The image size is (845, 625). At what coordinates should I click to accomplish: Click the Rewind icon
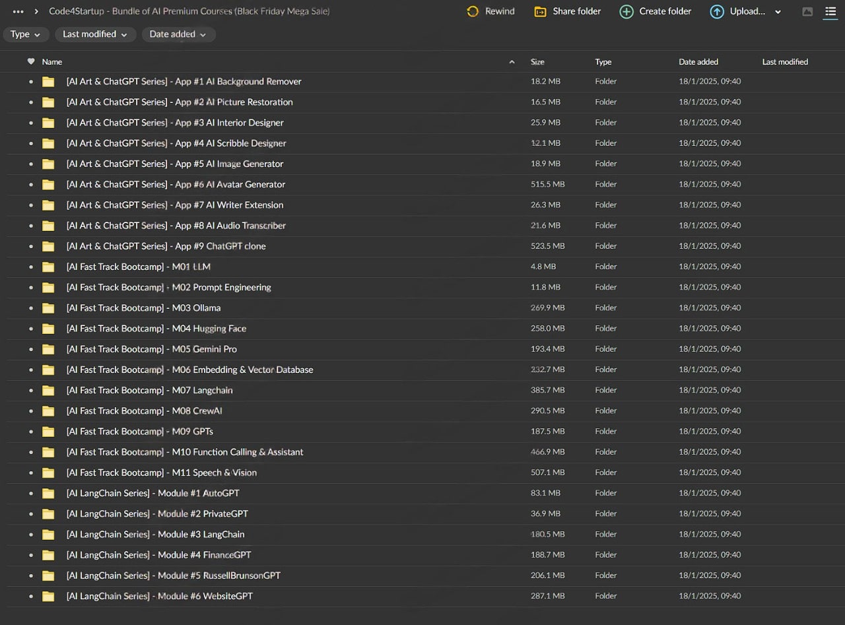click(x=473, y=11)
